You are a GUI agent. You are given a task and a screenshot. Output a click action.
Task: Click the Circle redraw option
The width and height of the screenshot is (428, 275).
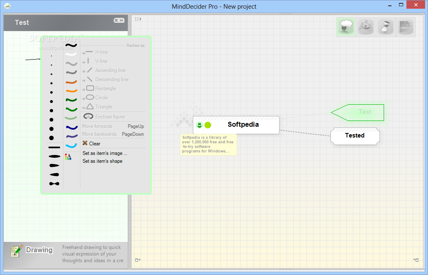point(95,98)
